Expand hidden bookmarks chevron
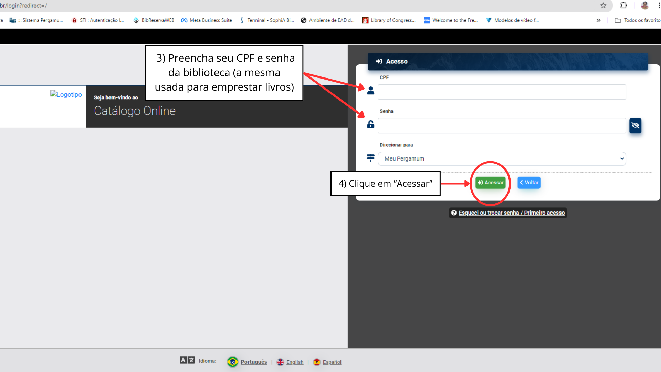The height and width of the screenshot is (372, 661). point(598,20)
